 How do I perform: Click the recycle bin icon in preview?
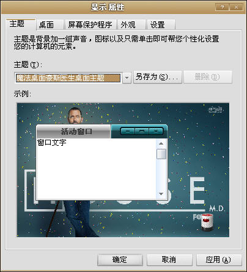tap(207, 222)
